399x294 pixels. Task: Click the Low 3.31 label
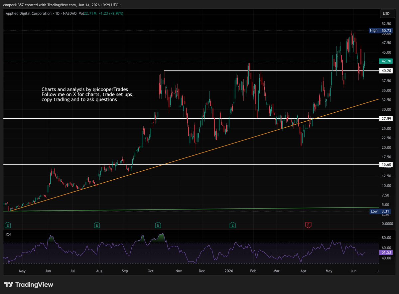[381, 211]
